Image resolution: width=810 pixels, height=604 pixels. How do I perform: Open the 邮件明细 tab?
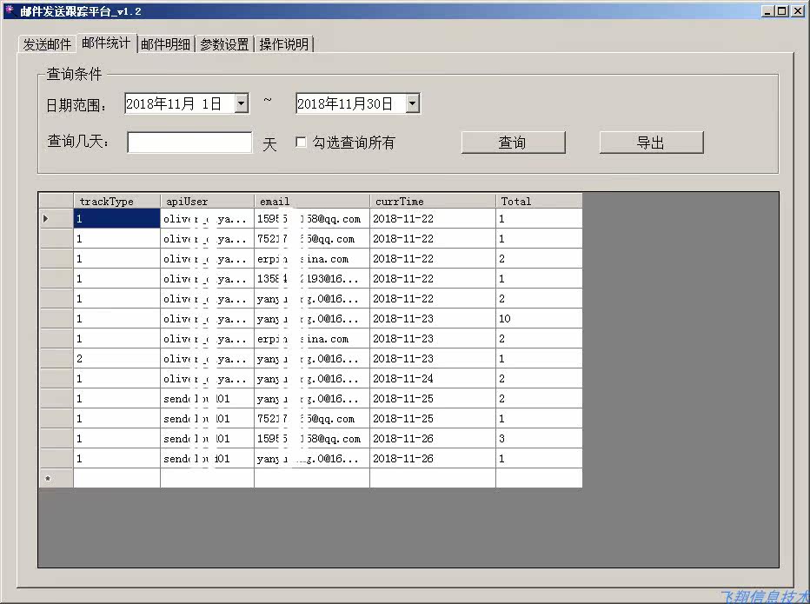click(x=166, y=44)
